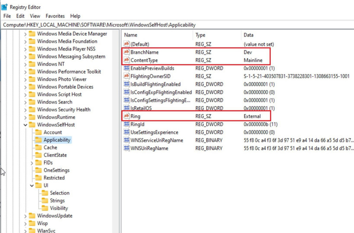Collapse the WindowsSelfHost tree node
The height and width of the screenshot is (233, 354).
coord(25,125)
